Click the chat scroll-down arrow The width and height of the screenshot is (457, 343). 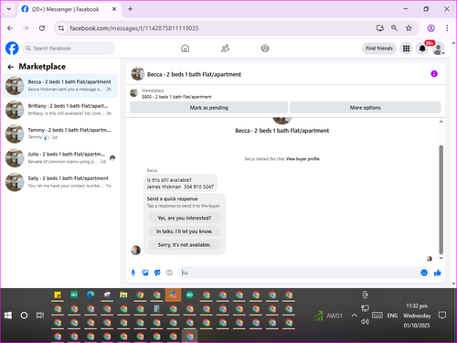(x=441, y=258)
